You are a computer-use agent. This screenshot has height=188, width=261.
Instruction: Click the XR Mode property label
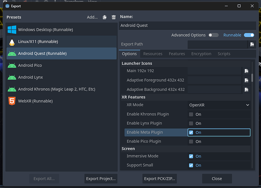point(135,105)
